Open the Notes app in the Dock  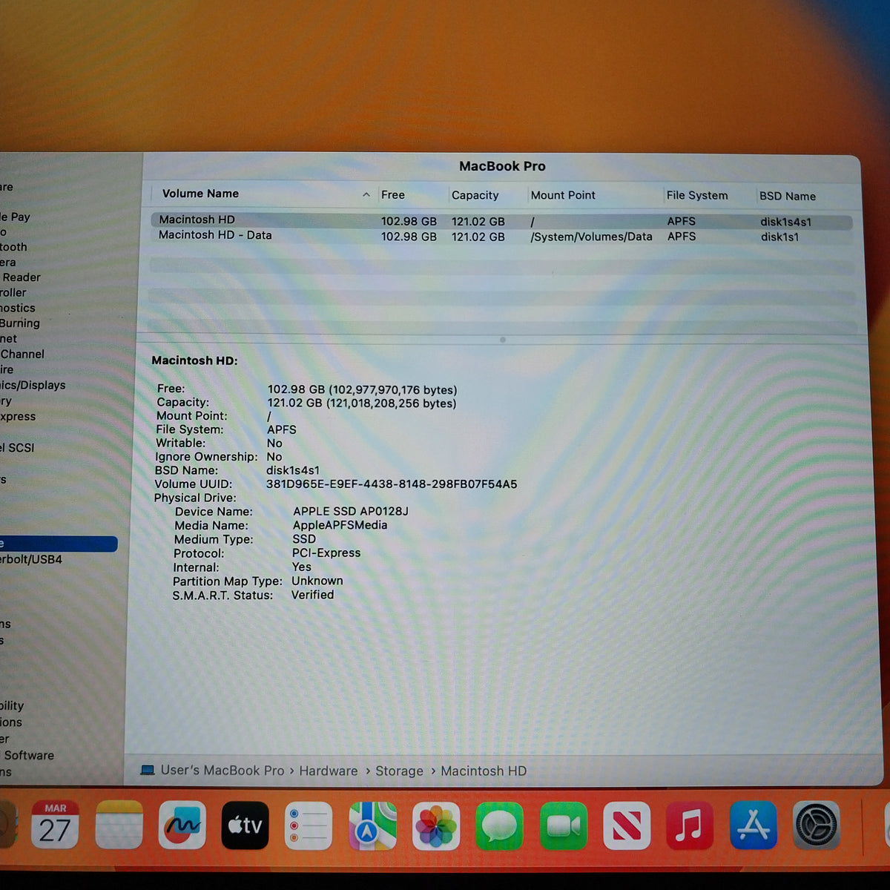[x=119, y=825]
